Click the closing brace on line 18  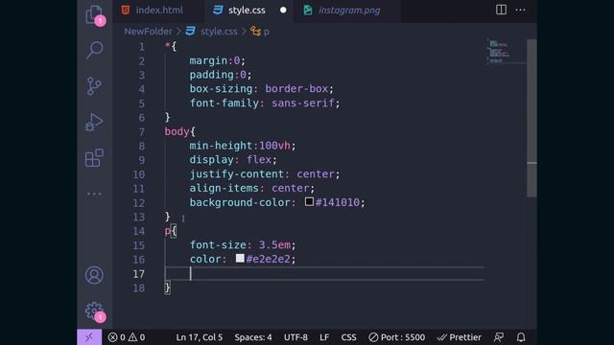point(167,287)
